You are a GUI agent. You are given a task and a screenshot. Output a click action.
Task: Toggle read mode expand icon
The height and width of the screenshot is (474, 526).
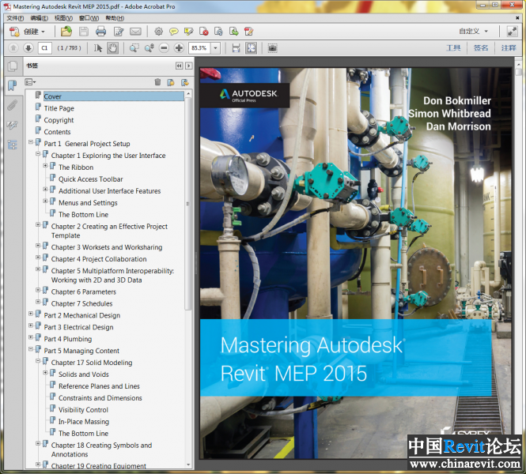coord(512,32)
